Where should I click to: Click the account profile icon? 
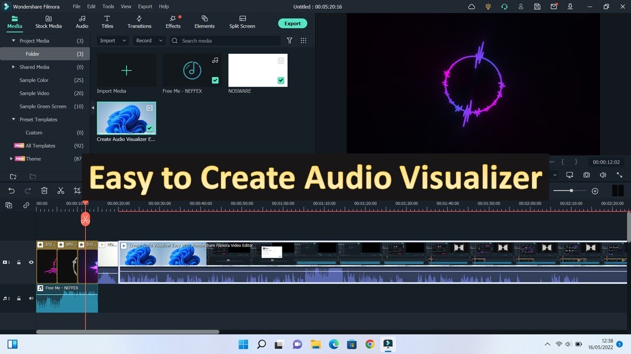coord(521,7)
